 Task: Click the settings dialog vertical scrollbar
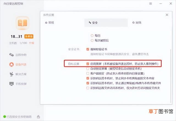[171, 76]
